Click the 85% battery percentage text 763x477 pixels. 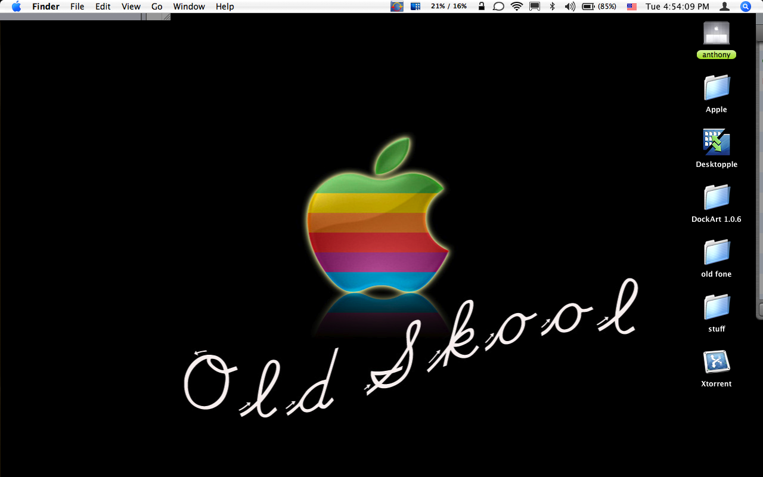point(607,7)
